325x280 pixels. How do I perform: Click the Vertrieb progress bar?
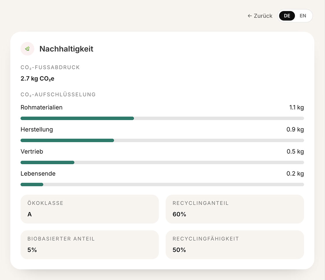point(162,162)
